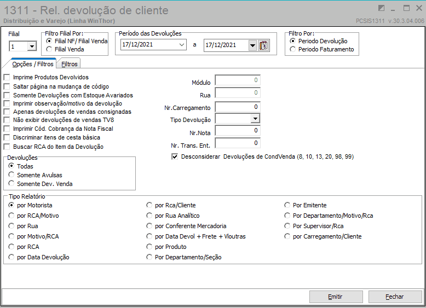Maximize the 1311 report window
Image resolution: width=426 pixels, height=308 pixels.
click(x=406, y=8)
